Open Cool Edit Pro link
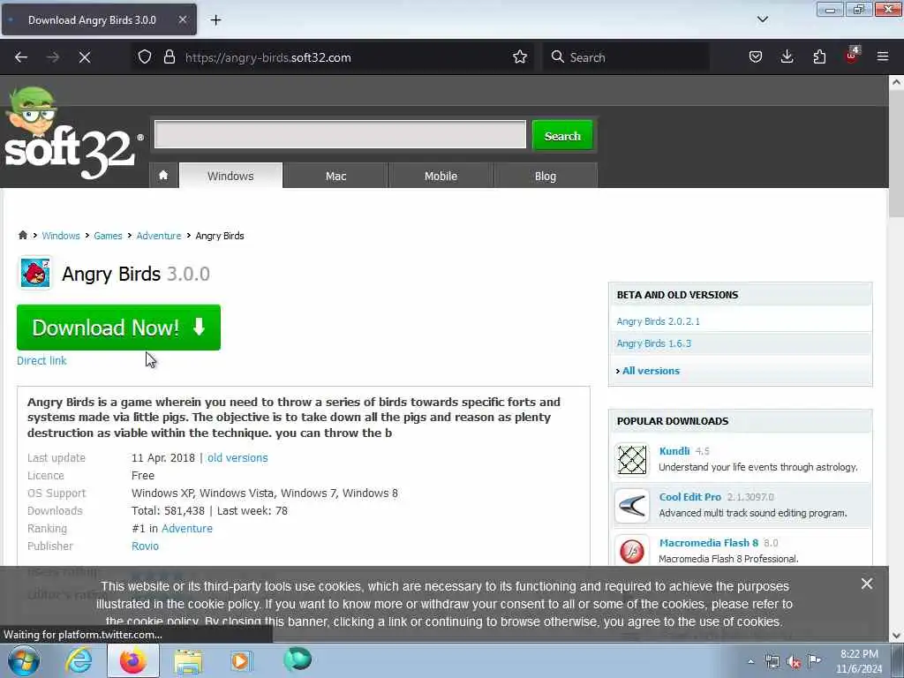 coord(690,497)
